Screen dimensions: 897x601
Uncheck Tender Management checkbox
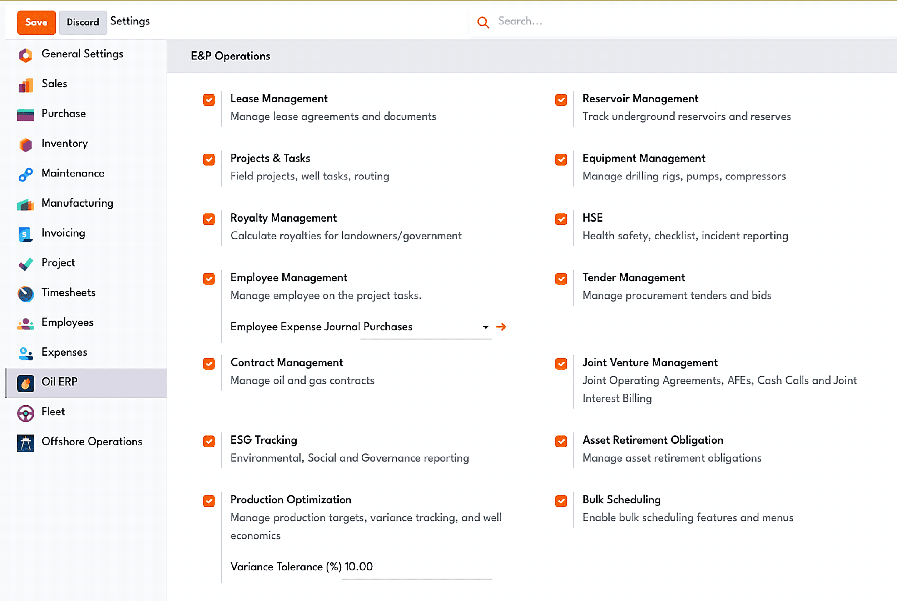coord(561,279)
